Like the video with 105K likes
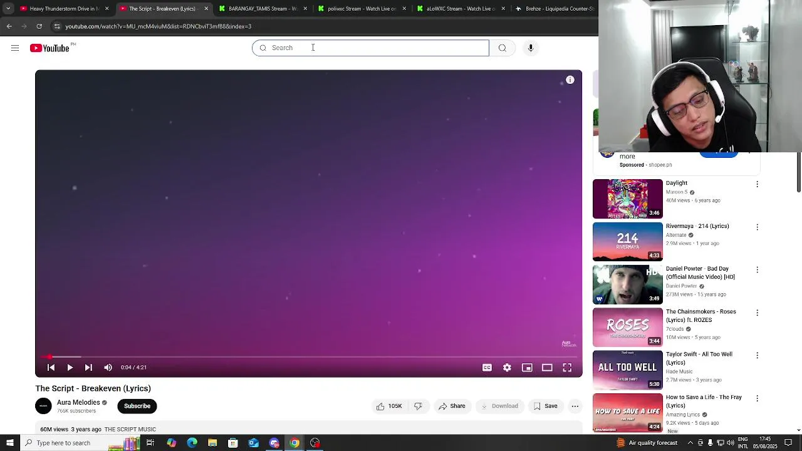 click(389, 407)
